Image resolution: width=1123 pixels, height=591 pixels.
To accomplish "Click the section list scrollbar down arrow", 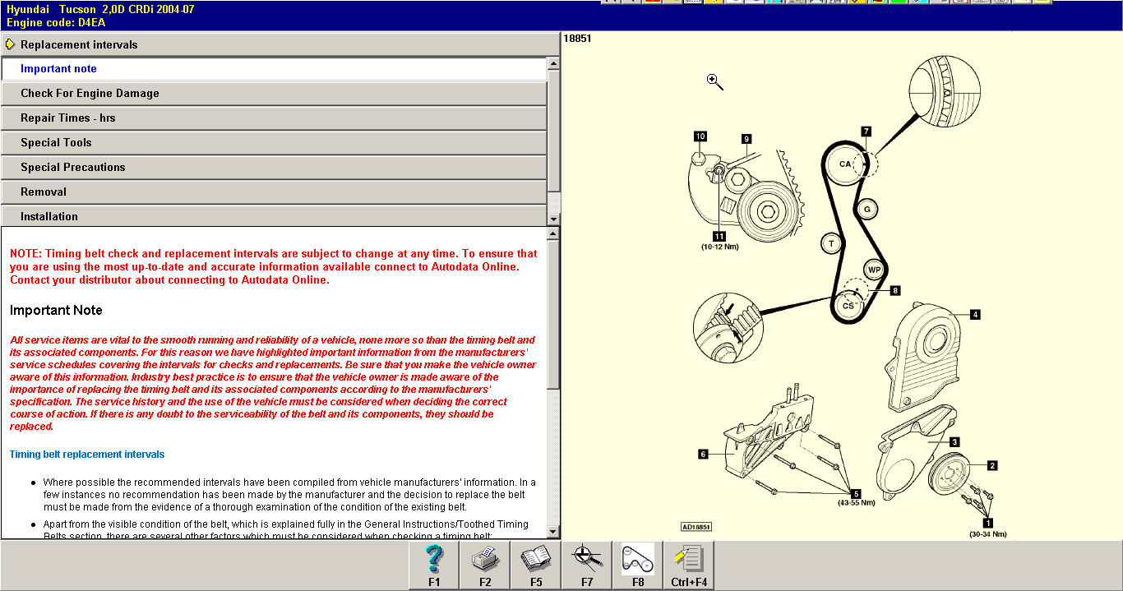I will pyautogui.click(x=553, y=219).
